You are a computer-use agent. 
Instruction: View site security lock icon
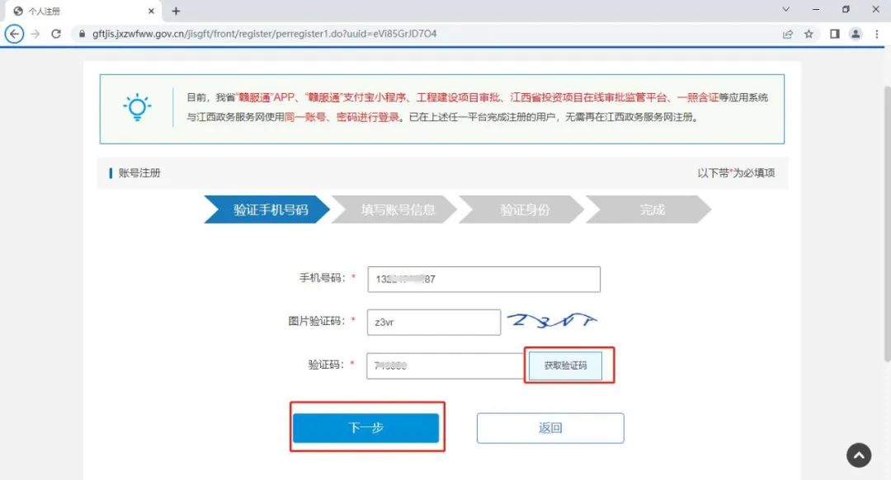pos(81,34)
